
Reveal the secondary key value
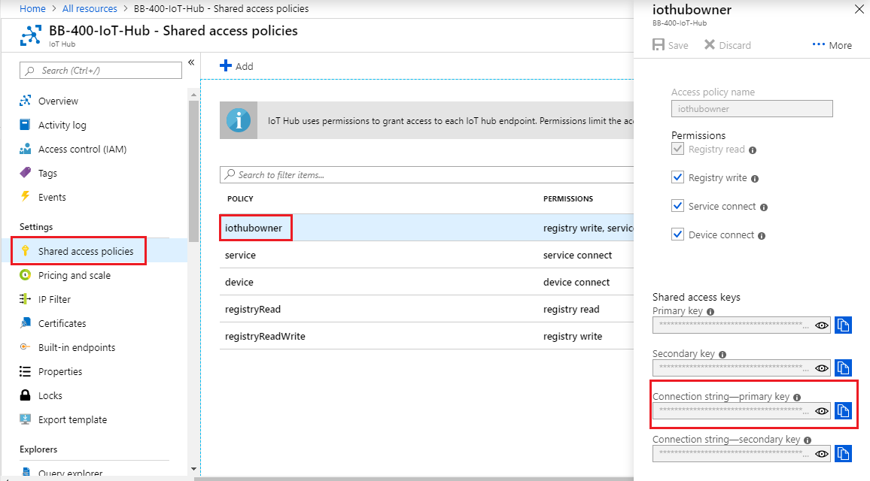821,368
